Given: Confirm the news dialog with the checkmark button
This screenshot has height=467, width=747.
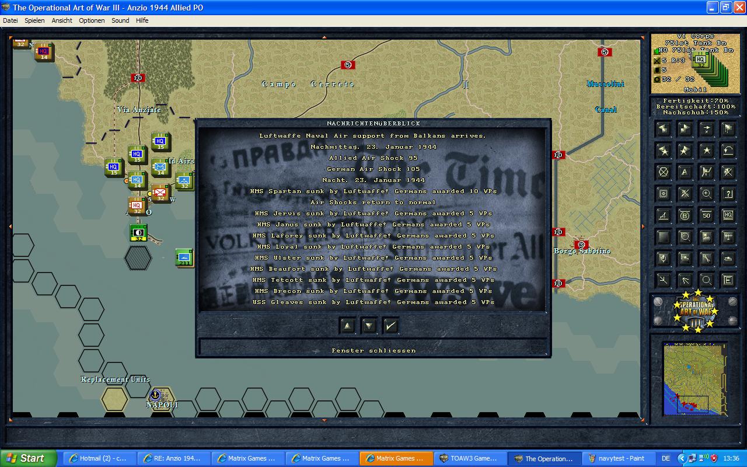Looking at the screenshot, I should [x=391, y=326].
